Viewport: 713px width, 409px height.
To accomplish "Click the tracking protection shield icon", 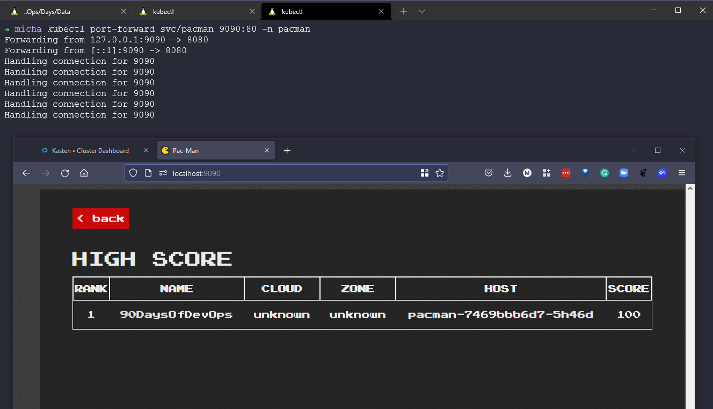I will (x=133, y=173).
